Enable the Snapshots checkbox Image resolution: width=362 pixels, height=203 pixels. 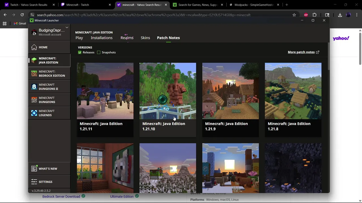(x=99, y=52)
